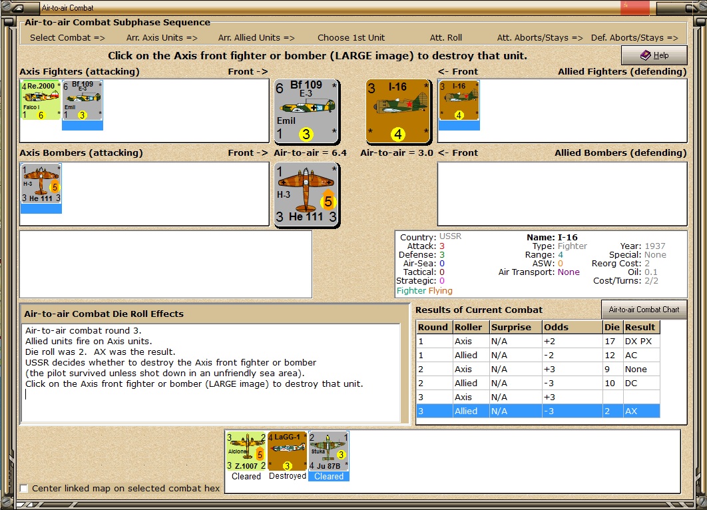
Task: Click the 'Country: USSR' detail line
Action: (431, 237)
